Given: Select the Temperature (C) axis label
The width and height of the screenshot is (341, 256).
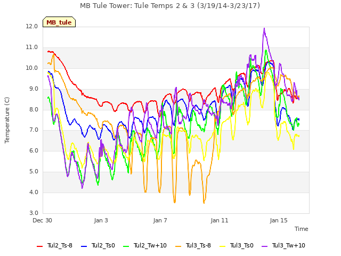Looking at the screenshot, I should pos(7,120).
